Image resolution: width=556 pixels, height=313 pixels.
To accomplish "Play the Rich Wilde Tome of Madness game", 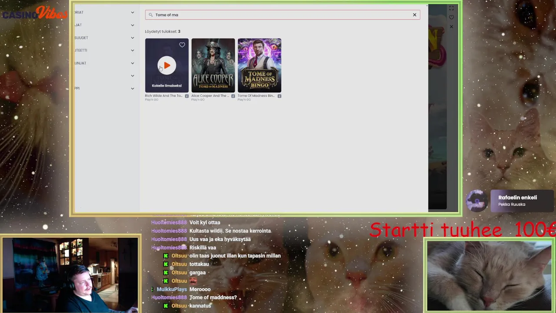I will point(167,66).
